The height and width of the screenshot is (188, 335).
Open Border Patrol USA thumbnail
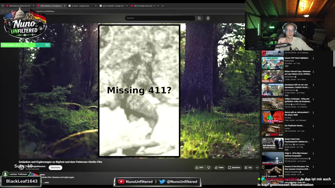(272, 144)
